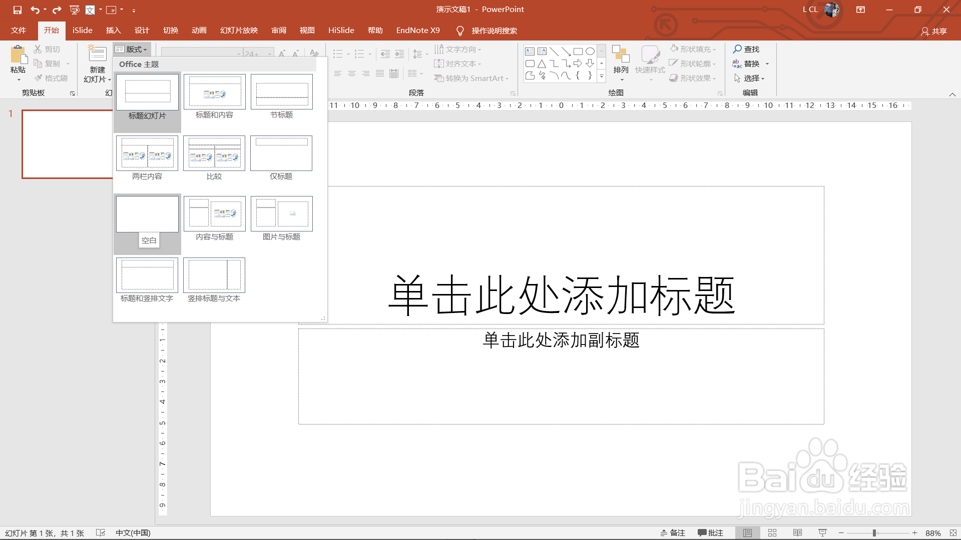961x540 pixels.
Task: Select the Oval shape tool
Action: (x=590, y=50)
